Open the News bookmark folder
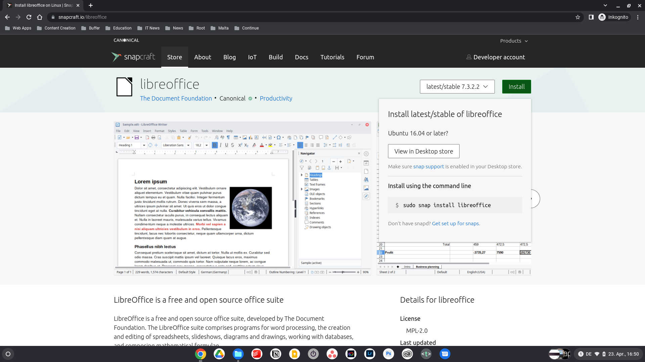The height and width of the screenshot is (362, 645). click(x=174, y=28)
